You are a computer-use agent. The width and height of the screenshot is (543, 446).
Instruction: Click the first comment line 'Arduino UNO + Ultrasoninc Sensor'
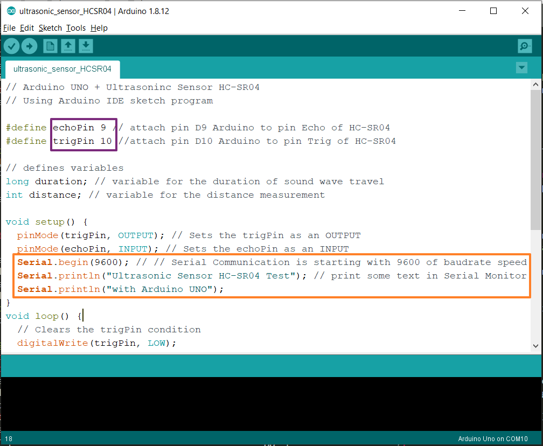click(133, 87)
